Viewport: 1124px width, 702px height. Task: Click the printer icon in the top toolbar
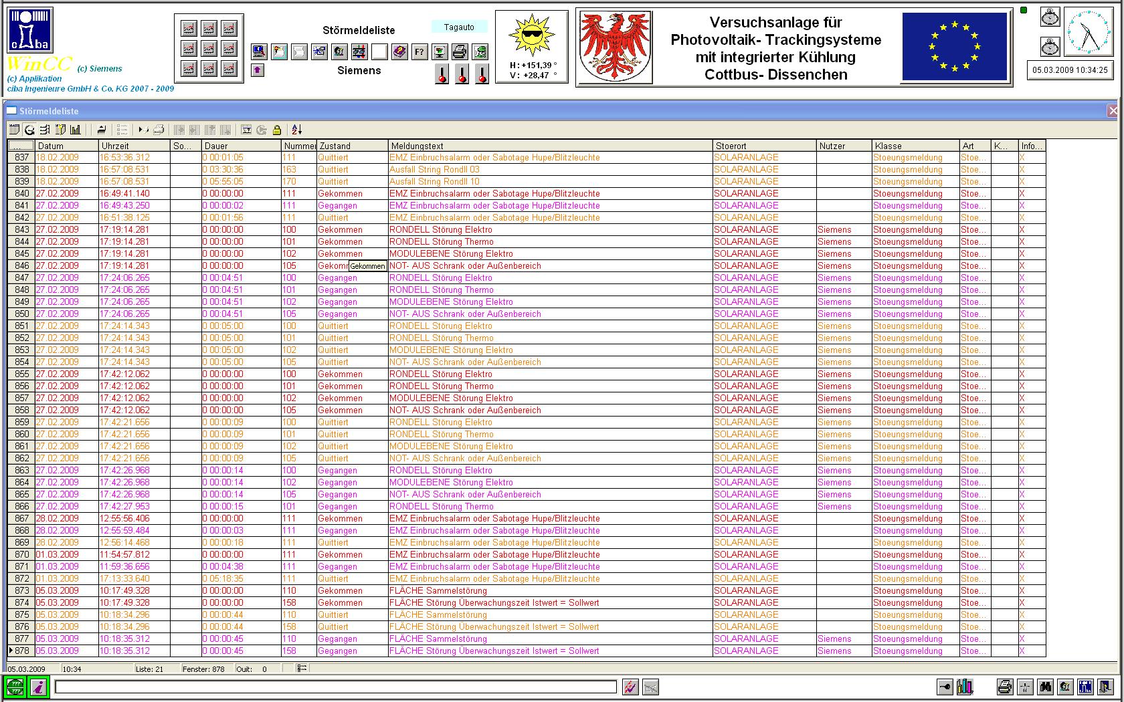click(x=460, y=51)
